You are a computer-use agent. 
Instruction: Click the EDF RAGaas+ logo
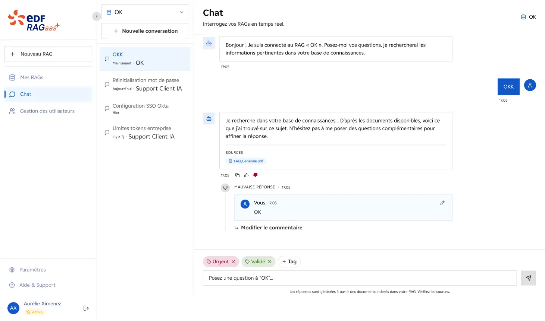click(x=34, y=20)
